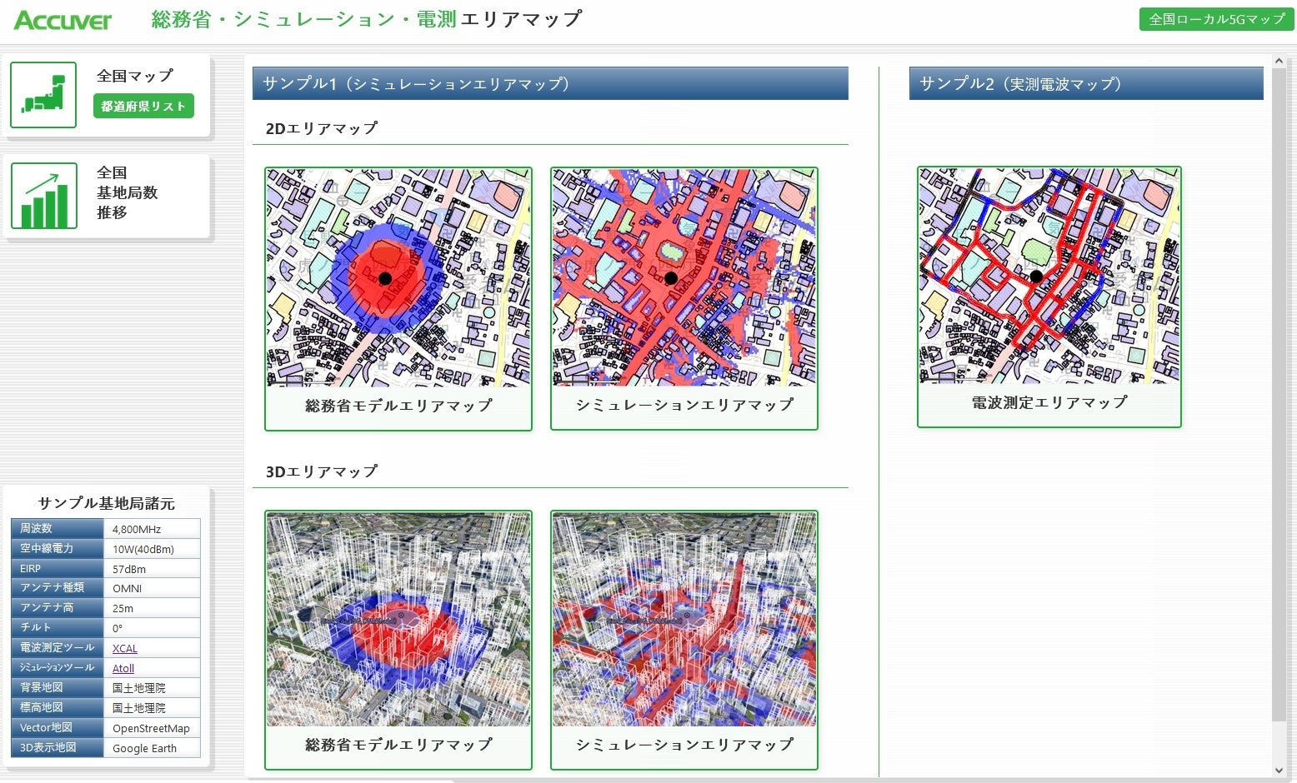Click the OpenStreetMap value

[x=151, y=728]
